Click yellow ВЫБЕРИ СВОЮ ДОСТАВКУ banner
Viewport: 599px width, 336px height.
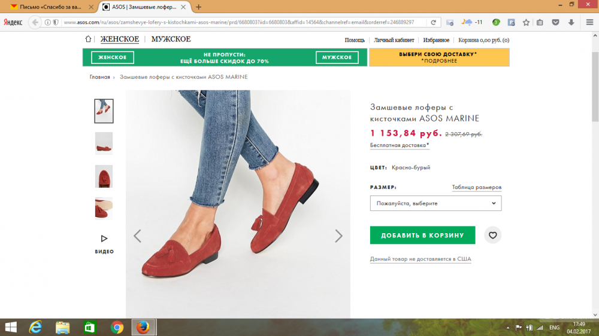439,57
